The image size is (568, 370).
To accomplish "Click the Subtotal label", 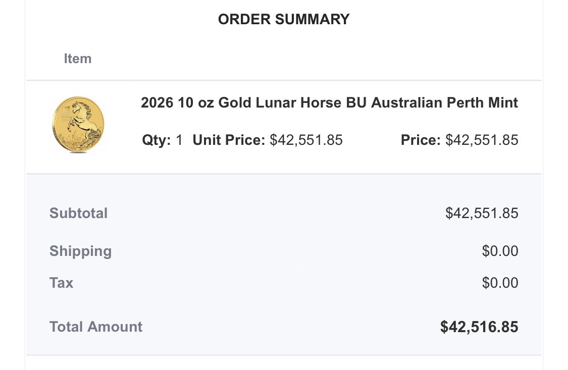I will [x=78, y=213].
